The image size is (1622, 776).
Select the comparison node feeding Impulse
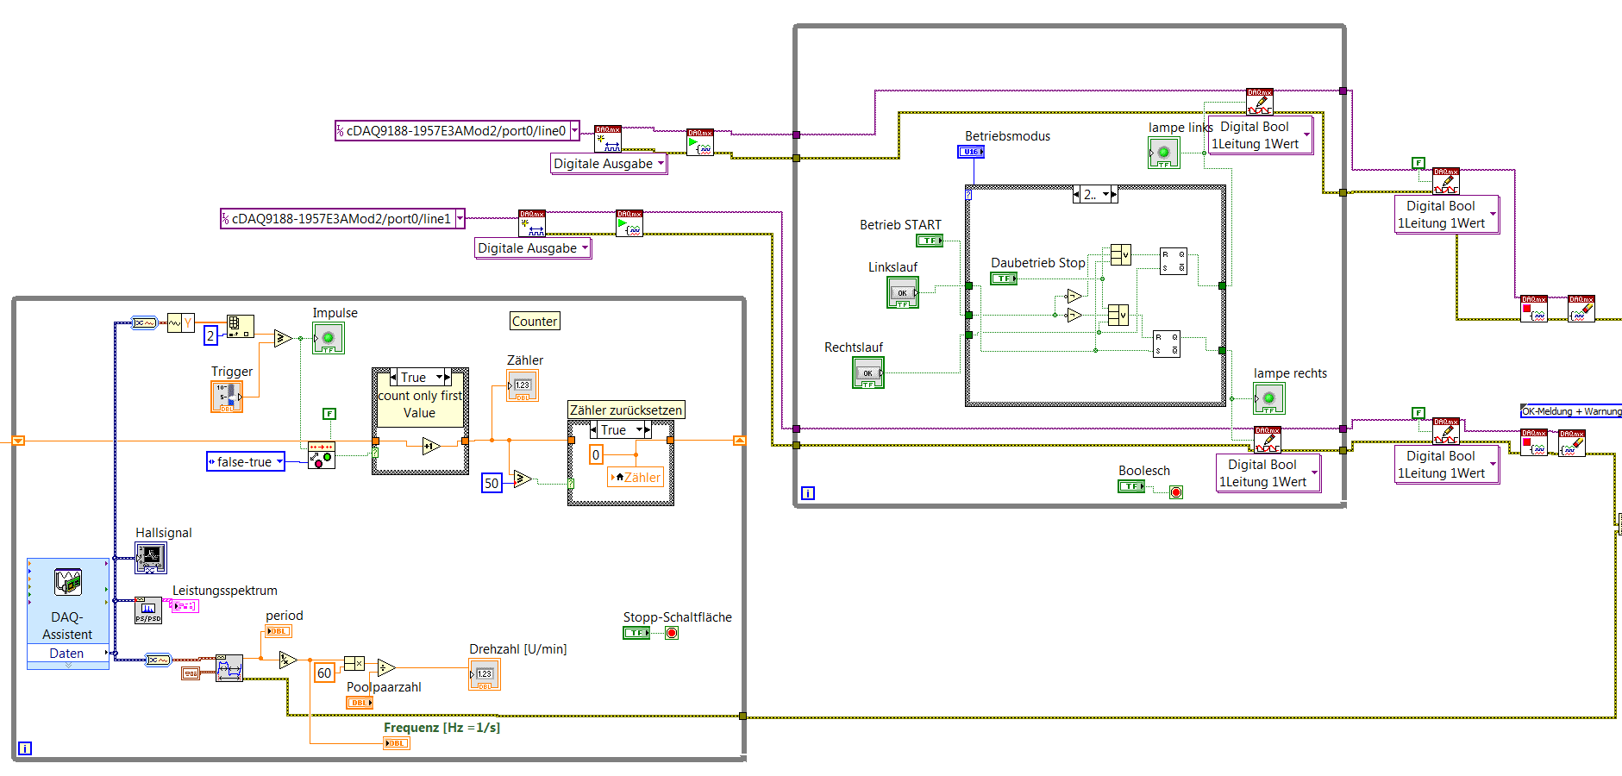click(x=283, y=338)
